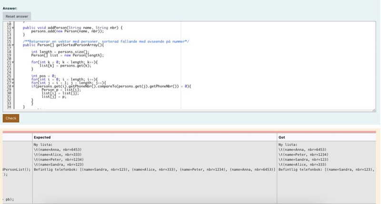Screen dimensions: 381x204
Task: Fold the outer for loop at line 26
Action: (12, 79)
